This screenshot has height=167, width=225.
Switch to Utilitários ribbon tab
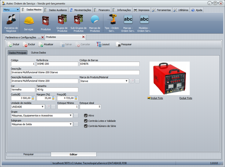(x=181, y=10)
